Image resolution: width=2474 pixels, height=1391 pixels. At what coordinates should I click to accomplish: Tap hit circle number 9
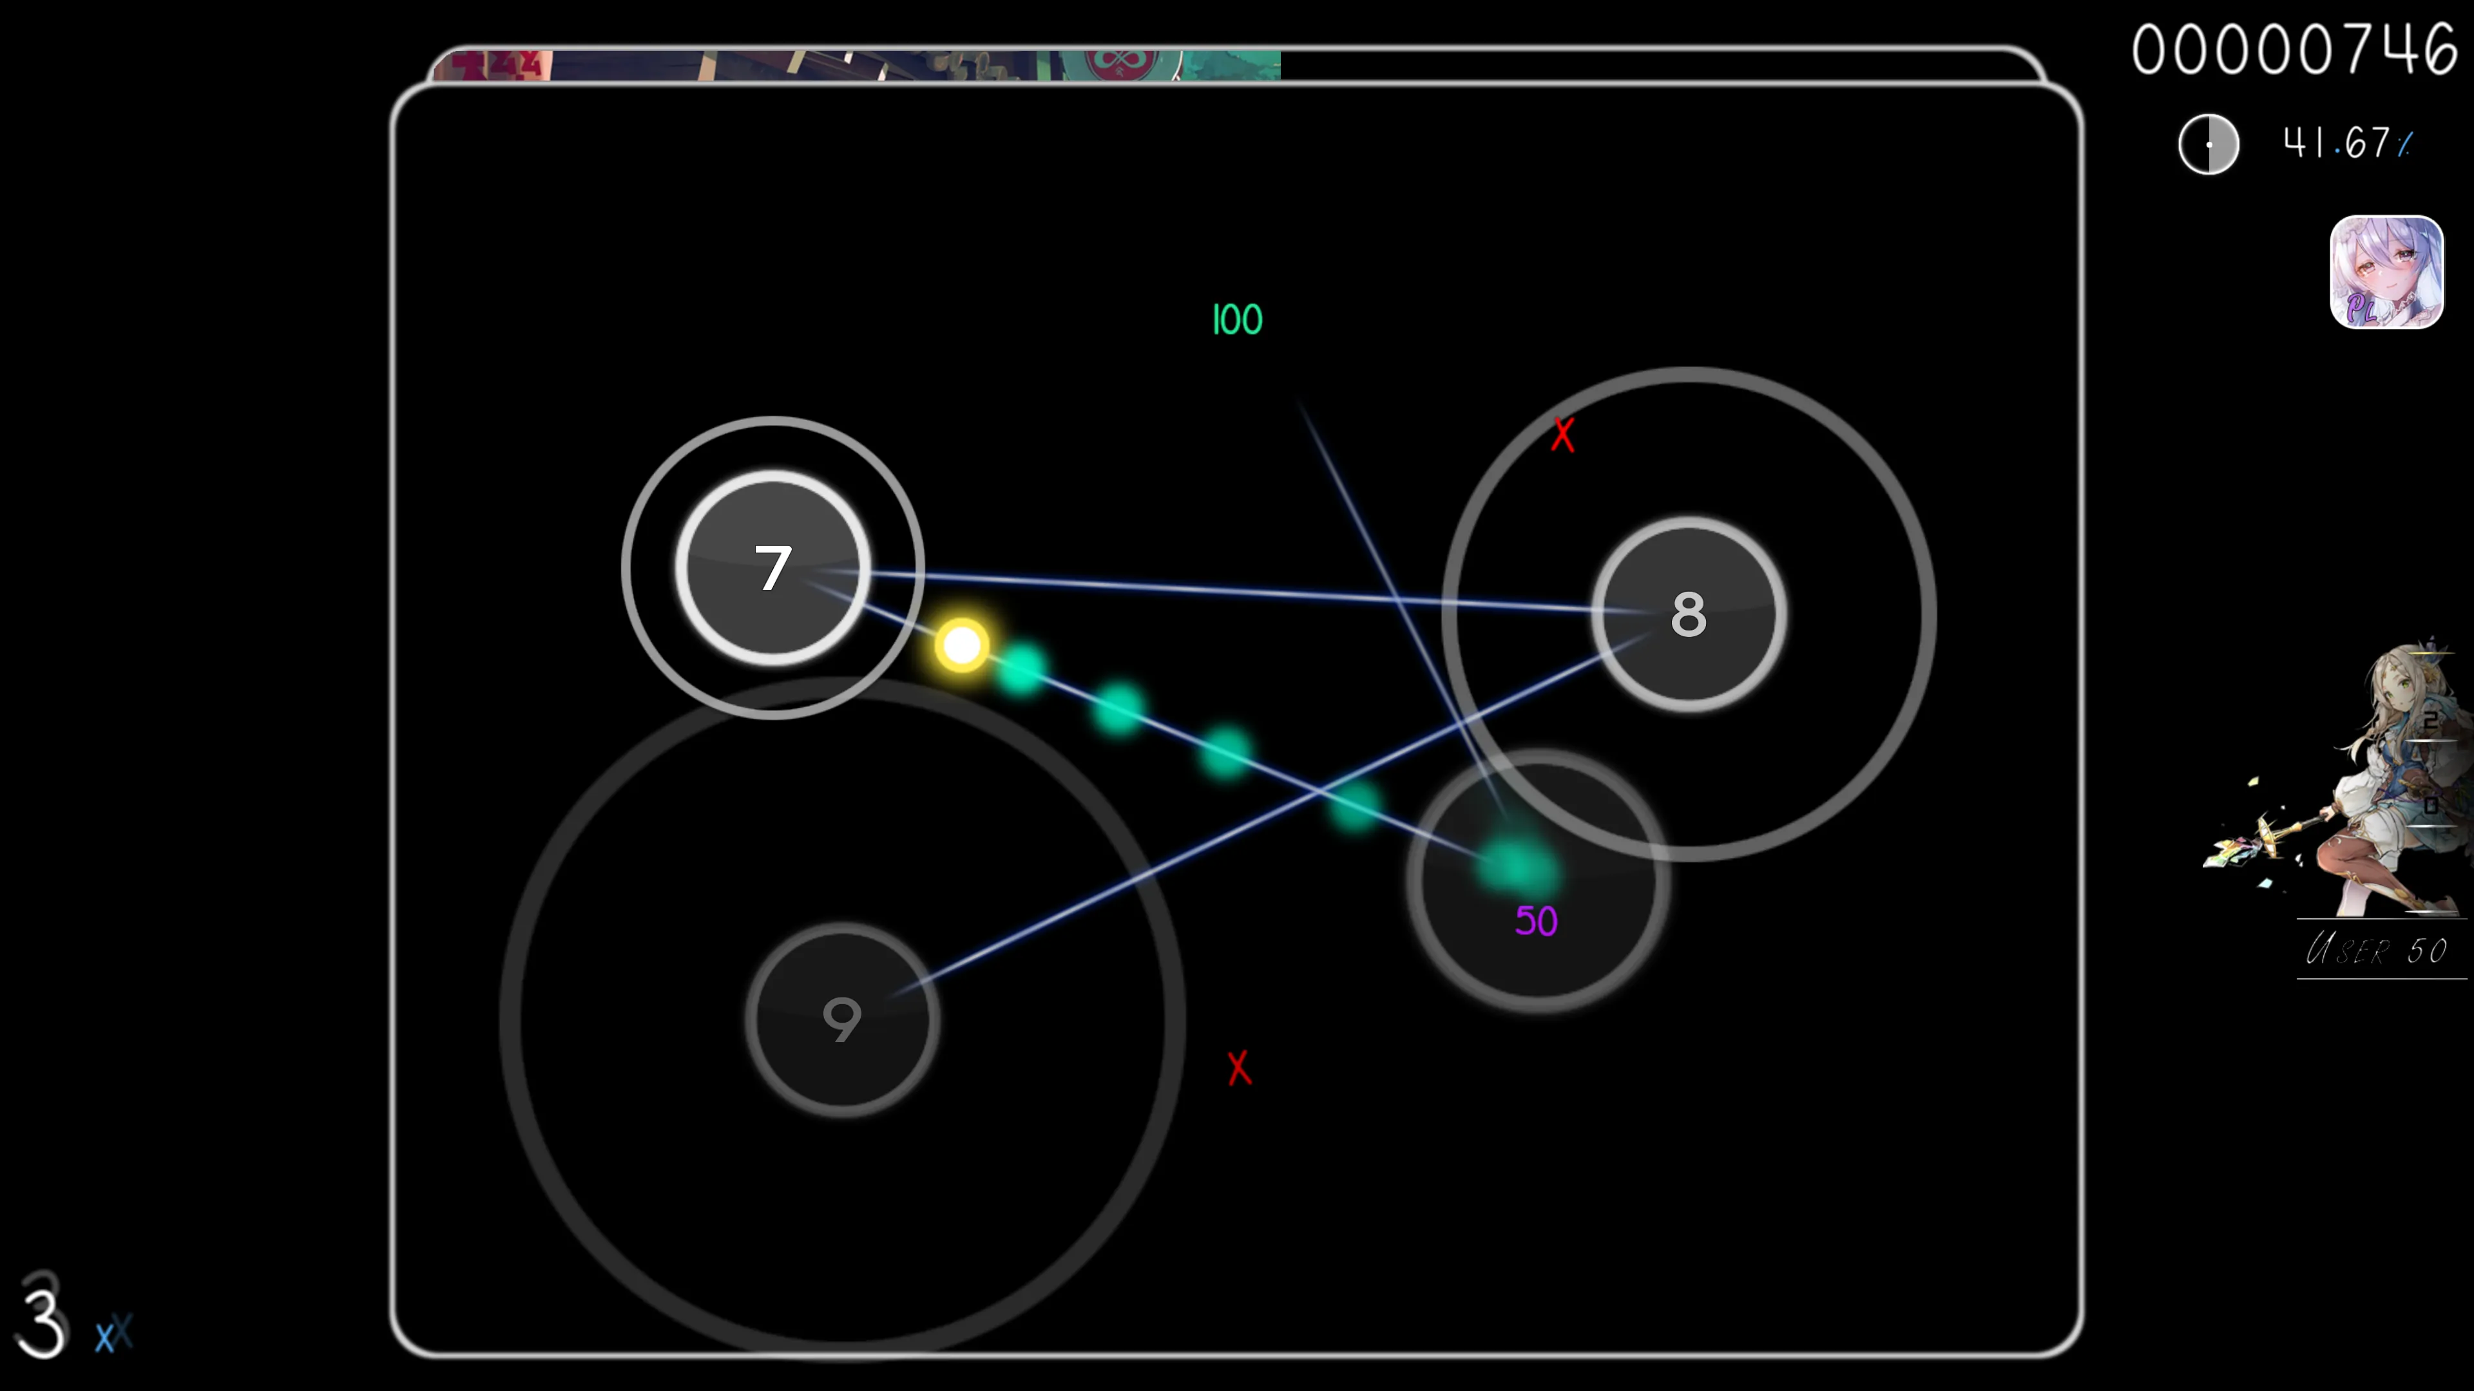click(842, 1019)
